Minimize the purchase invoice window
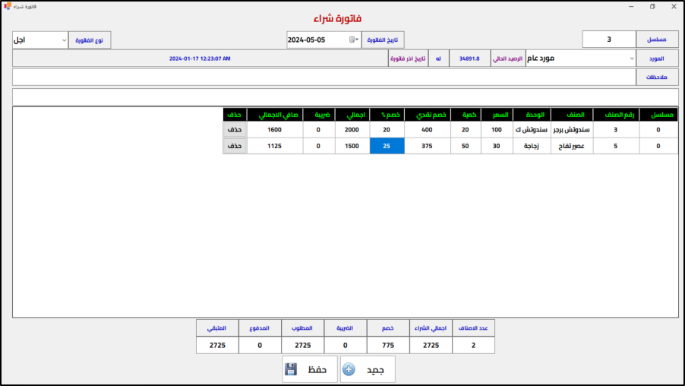The height and width of the screenshot is (386, 685). tap(630, 6)
